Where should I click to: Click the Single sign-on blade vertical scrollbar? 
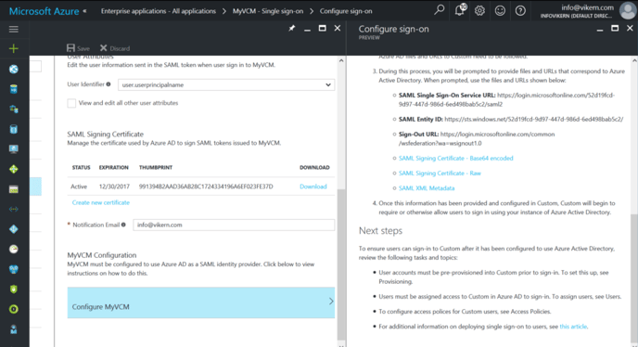(341, 264)
